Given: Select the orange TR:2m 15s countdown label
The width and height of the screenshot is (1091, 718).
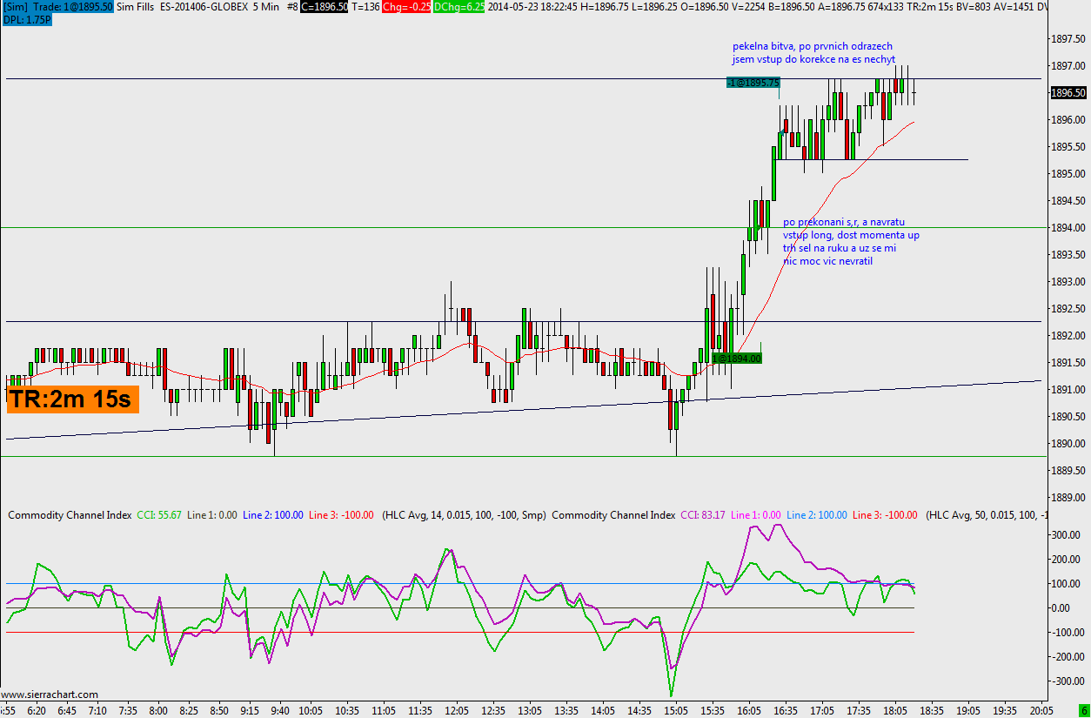Looking at the screenshot, I should (72, 399).
